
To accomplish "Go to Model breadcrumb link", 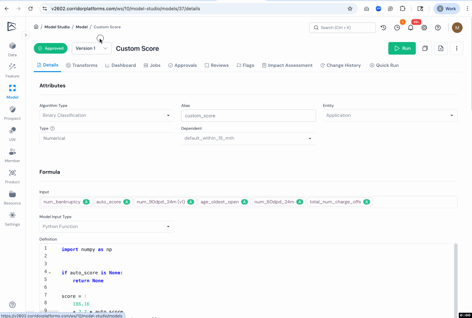I will (82, 27).
